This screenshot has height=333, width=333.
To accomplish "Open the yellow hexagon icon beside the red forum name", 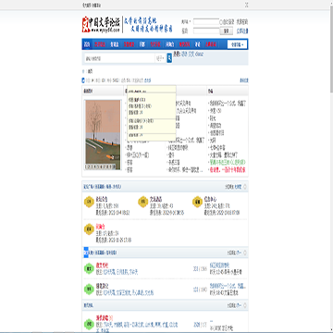I will [x=89, y=229].
